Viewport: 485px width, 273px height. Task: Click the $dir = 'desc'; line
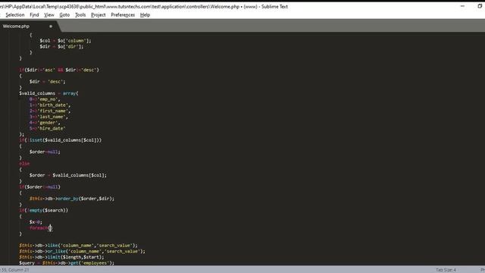[47, 82]
